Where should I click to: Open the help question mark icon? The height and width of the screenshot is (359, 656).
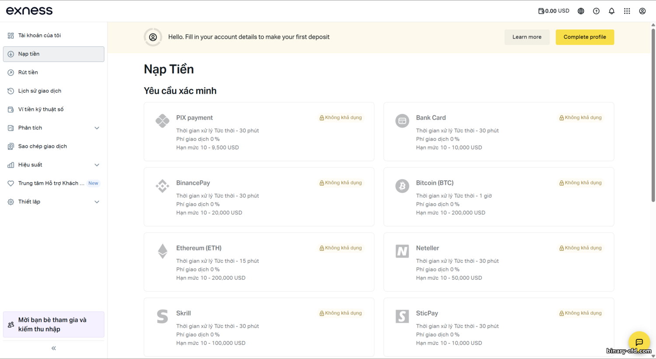tap(596, 11)
